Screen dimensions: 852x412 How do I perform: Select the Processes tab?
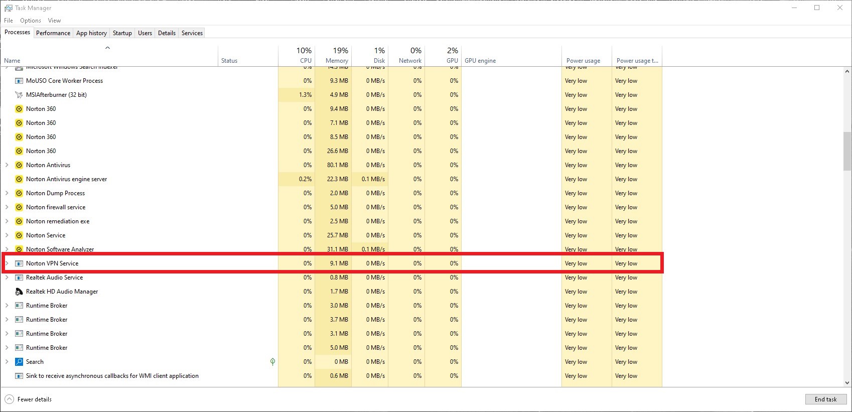pyautogui.click(x=18, y=32)
